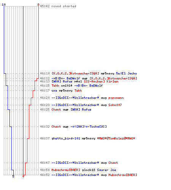Click the red Chant name at 46:47
The width and height of the screenshot is (171, 190).
[113, 163]
